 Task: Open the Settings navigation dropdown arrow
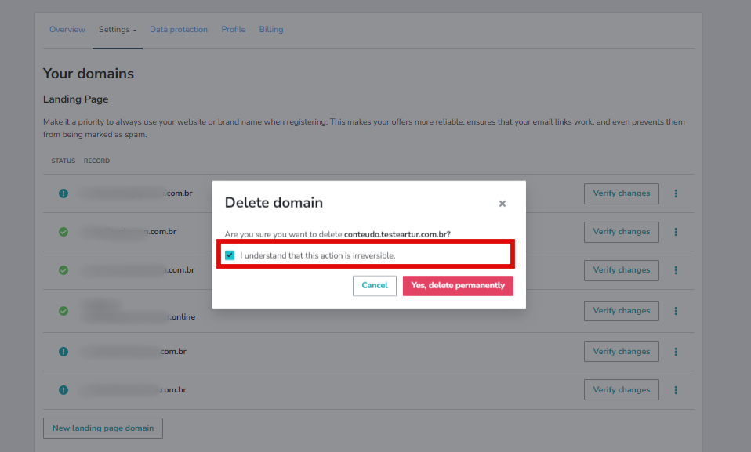tap(133, 30)
